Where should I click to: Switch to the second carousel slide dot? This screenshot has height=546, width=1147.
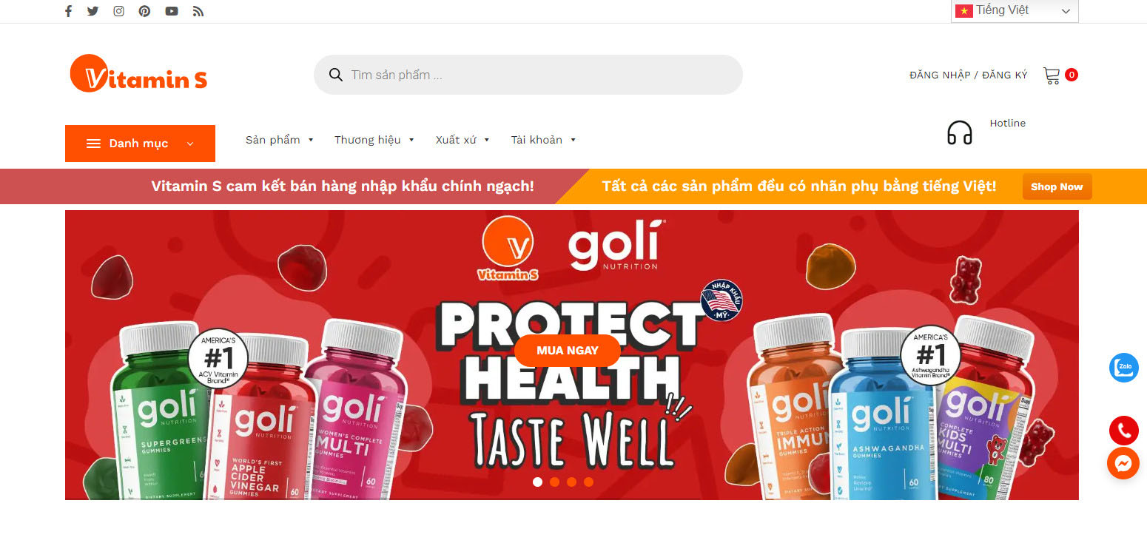point(554,482)
